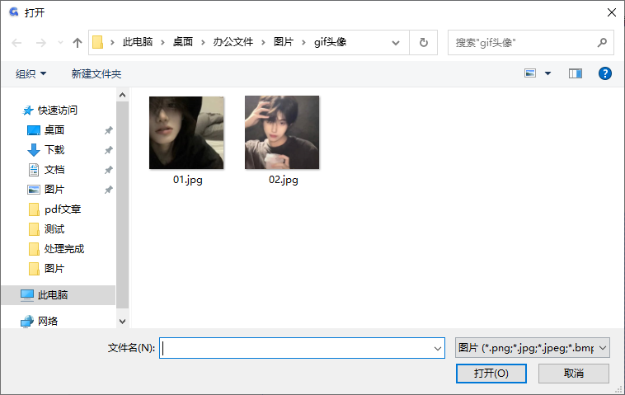Refresh the current folder view
This screenshot has height=395, width=625.
[x=424, y=42]
